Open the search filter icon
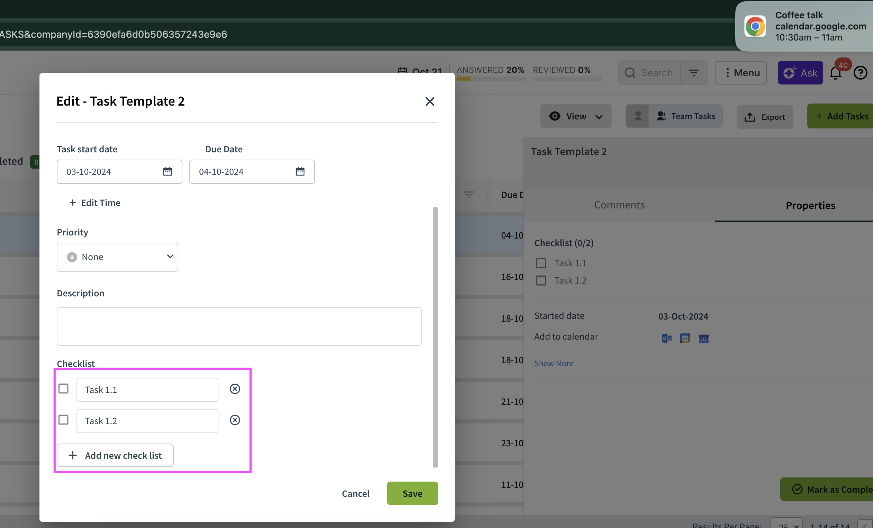This screenshot has height=528, width=873. [x=694, y=73]
